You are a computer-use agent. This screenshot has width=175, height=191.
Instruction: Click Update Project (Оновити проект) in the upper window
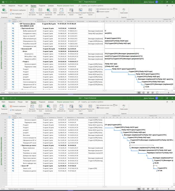103,12
